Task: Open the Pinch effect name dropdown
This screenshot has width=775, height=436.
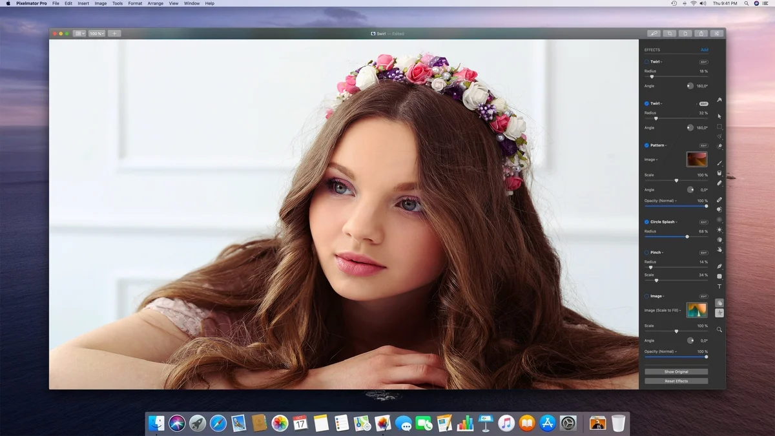Action: tap(657, 253)
